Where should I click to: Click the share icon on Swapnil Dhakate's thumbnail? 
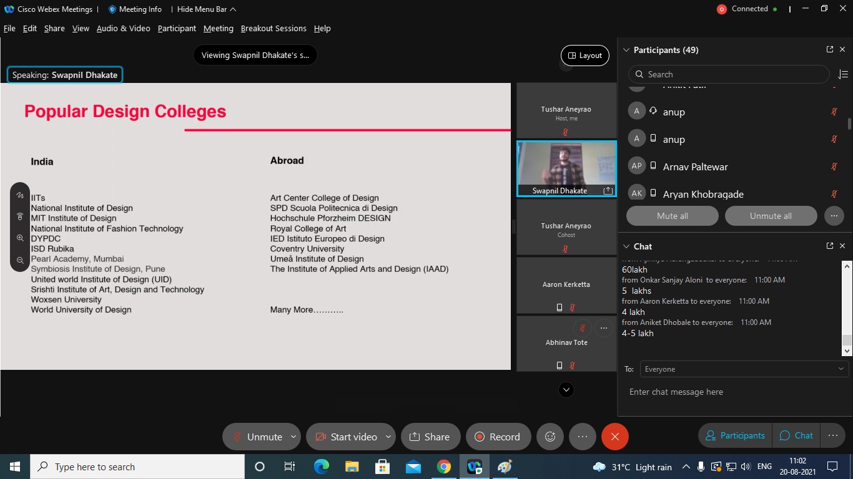[608, 190]
